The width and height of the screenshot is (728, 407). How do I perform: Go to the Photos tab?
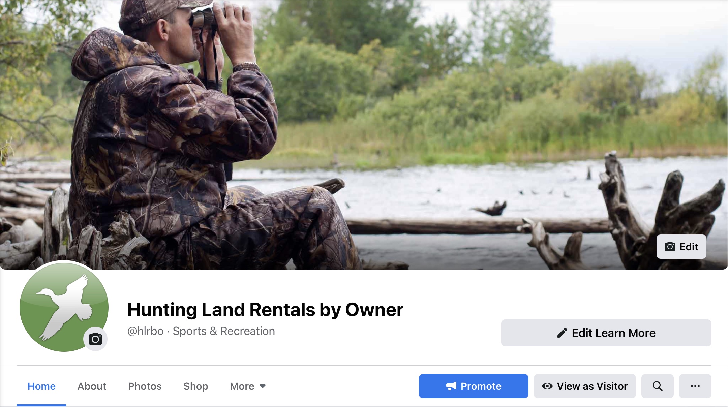point(145,386)
